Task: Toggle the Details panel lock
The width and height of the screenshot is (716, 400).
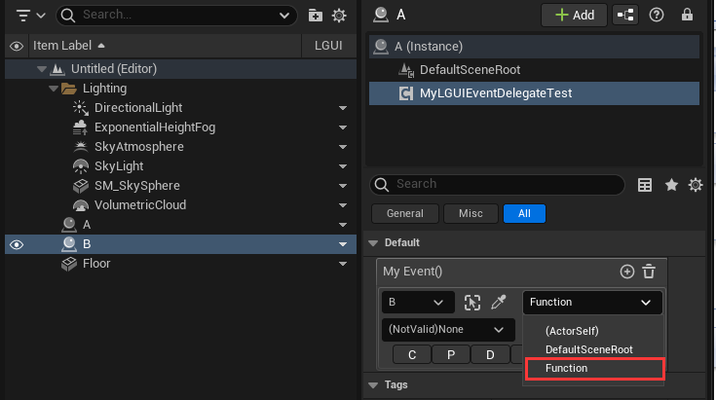Action: coord(688,16)
